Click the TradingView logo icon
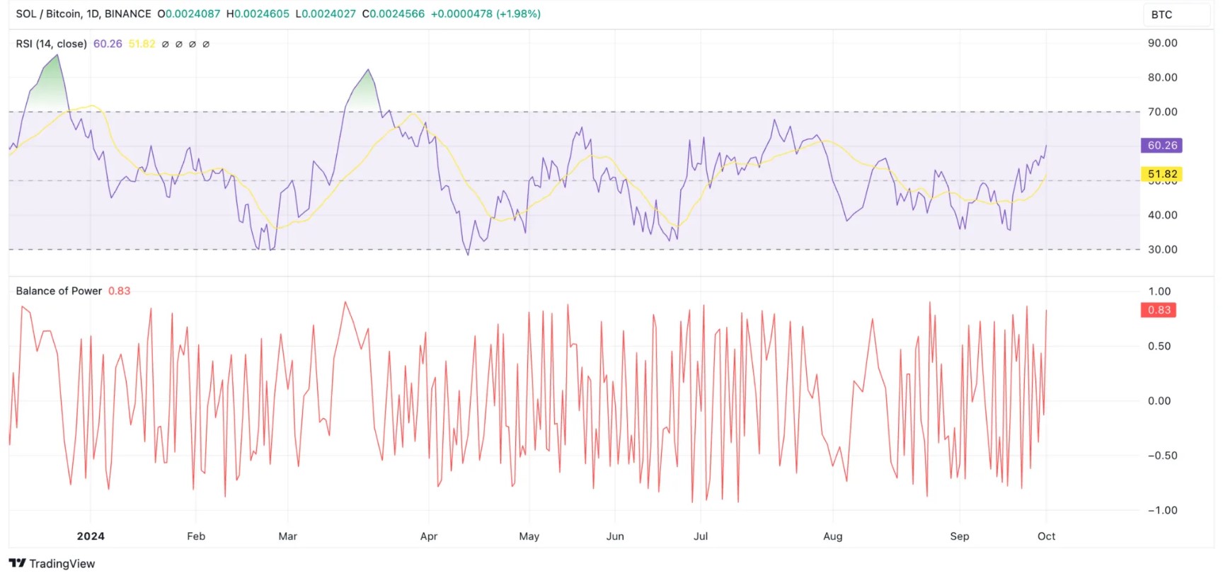This screenshot has width=1223, height=578. [x=17, y=563]
